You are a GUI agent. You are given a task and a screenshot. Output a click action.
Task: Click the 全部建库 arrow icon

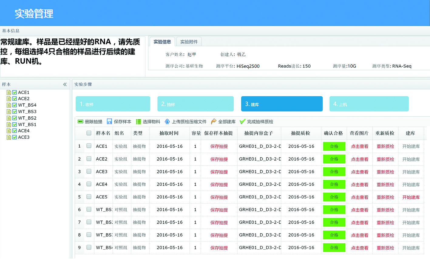(214, 122)
